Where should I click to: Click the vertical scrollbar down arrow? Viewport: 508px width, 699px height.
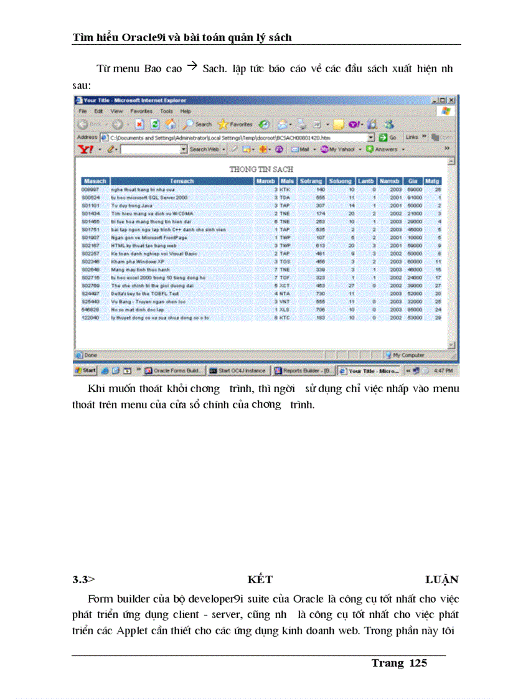click(x=451, y=345)
